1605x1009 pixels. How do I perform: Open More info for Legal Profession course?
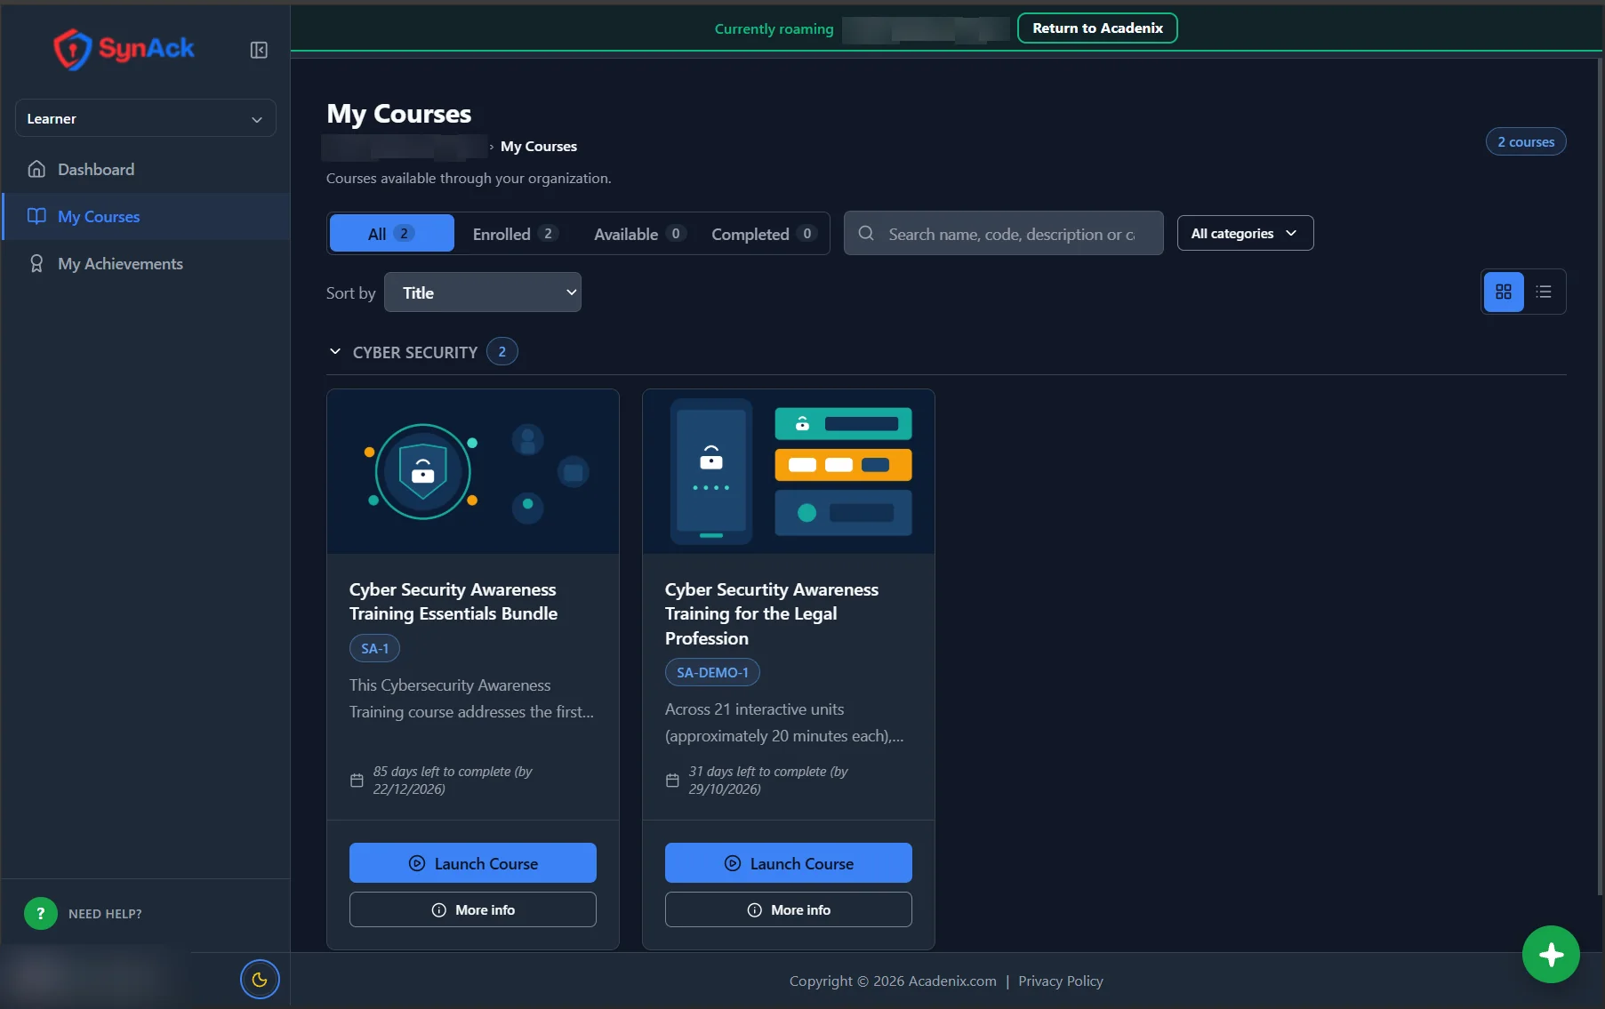pos(789,909)
